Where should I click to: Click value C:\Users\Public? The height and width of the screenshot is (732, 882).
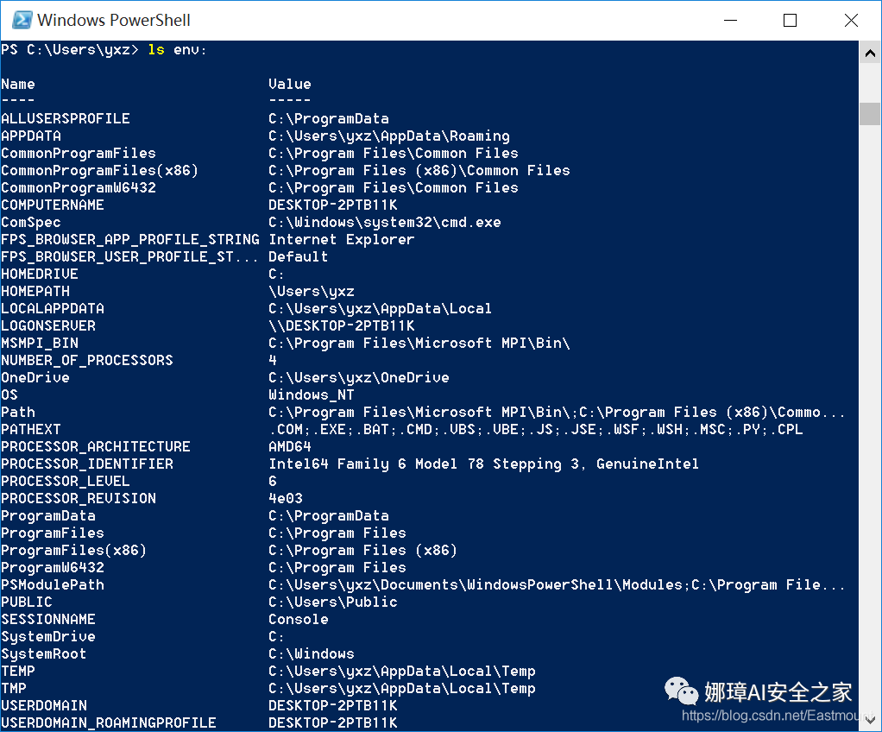click(333, 602)
